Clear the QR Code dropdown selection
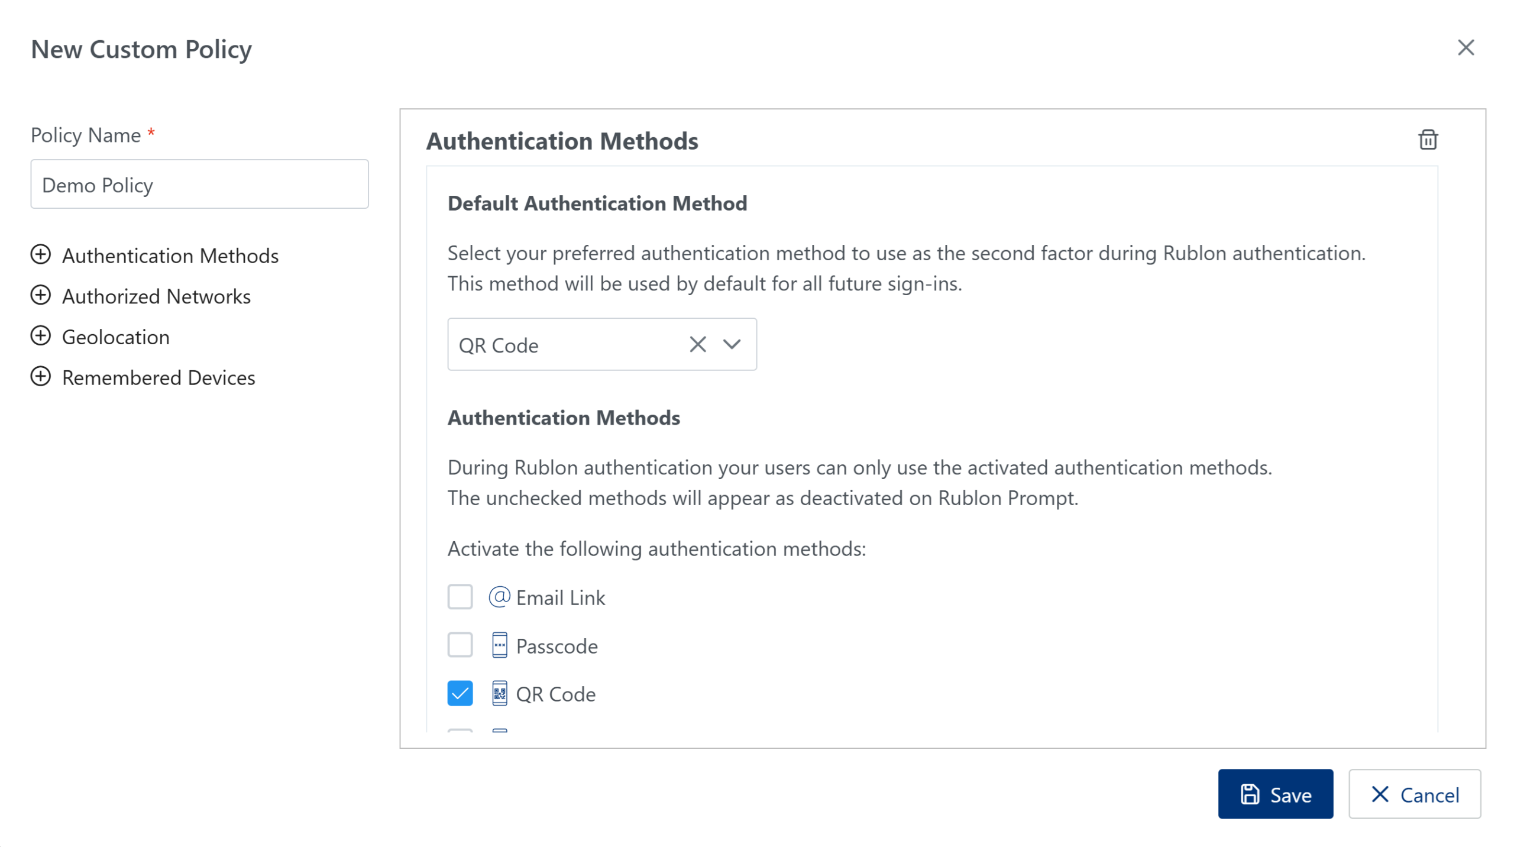Screen dimensions: 1514x847 click(x=697, y=345)
